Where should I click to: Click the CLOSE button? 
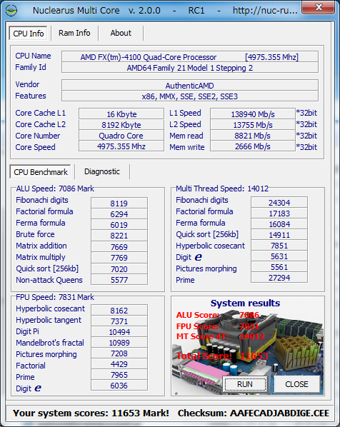pyautogui.click(x=296, y=384)
